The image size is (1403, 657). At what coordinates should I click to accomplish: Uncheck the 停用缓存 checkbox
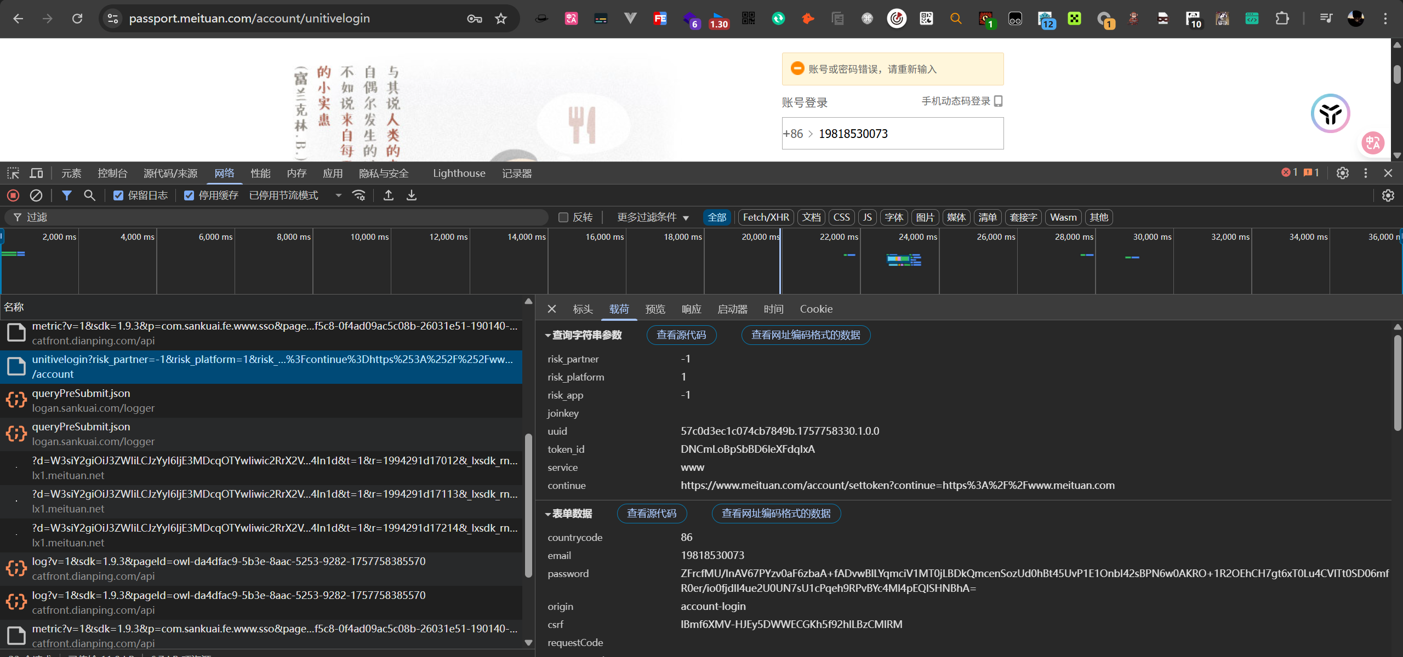[189, 195]
